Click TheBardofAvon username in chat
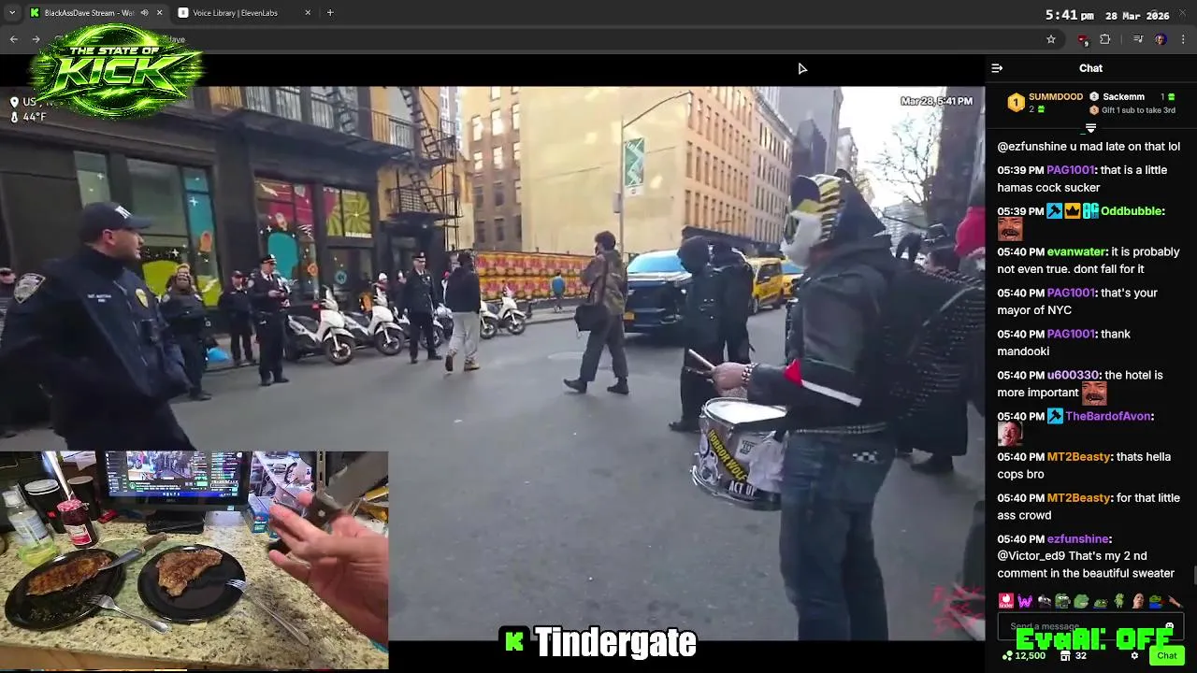This screenshot has width=1197, height=673. (x=1108, y=416)
